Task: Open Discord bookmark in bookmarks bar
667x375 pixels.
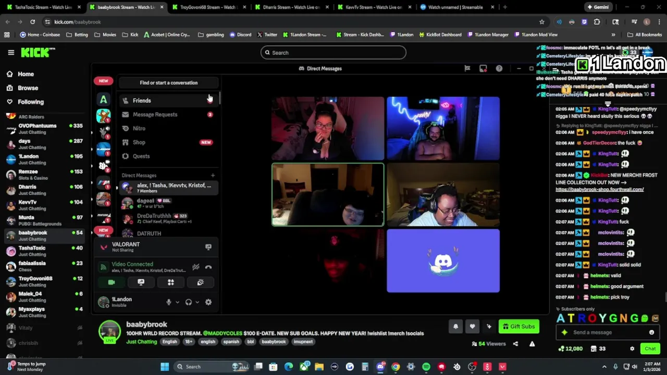Action: tap(241, 35)
